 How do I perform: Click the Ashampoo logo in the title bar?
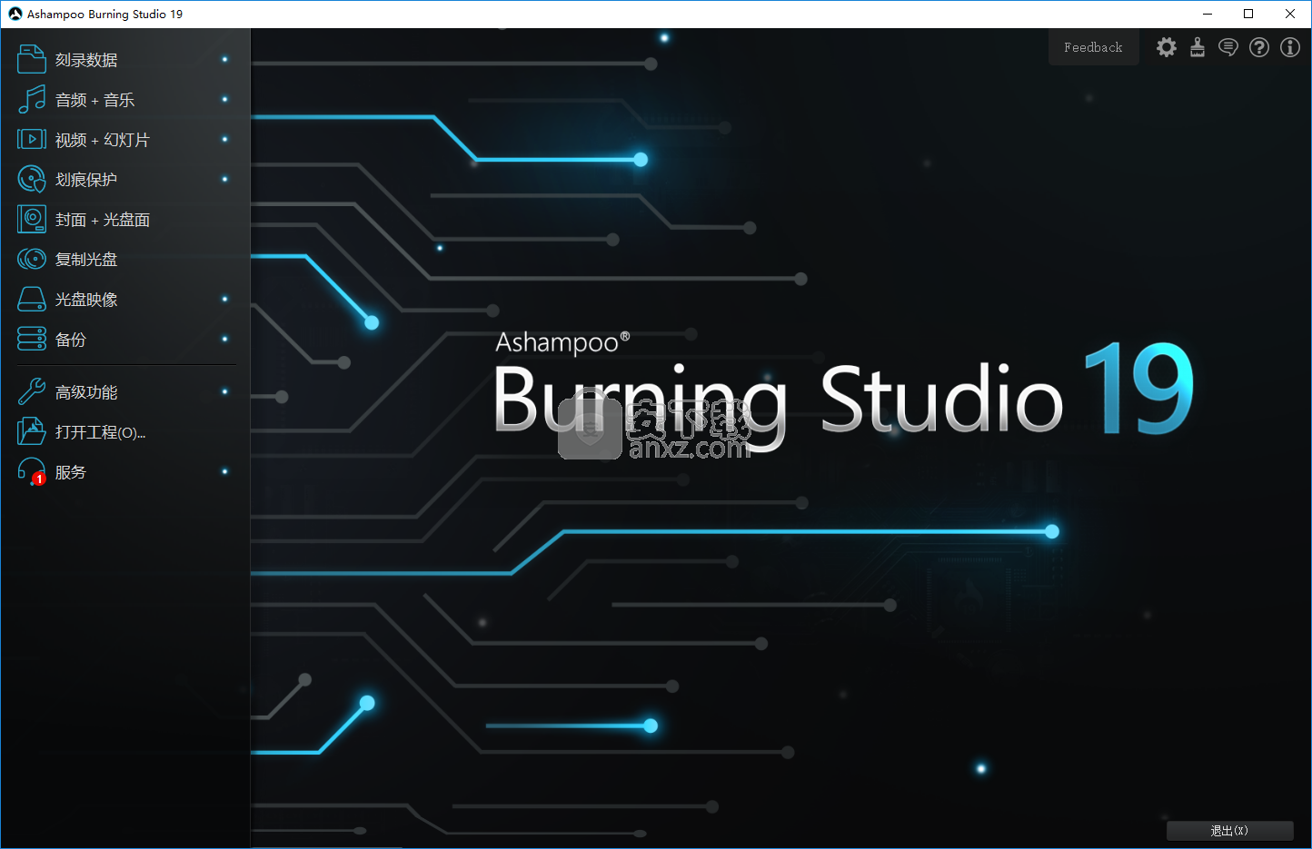coord(15,14)
